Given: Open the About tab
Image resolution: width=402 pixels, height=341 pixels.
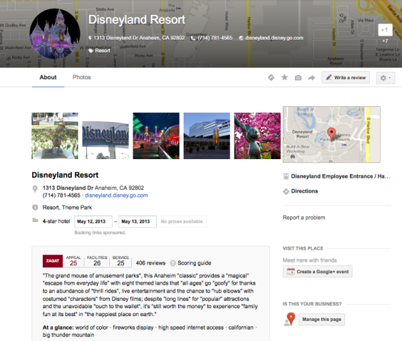Looking at the screenshot, I should tap(48, 77).
